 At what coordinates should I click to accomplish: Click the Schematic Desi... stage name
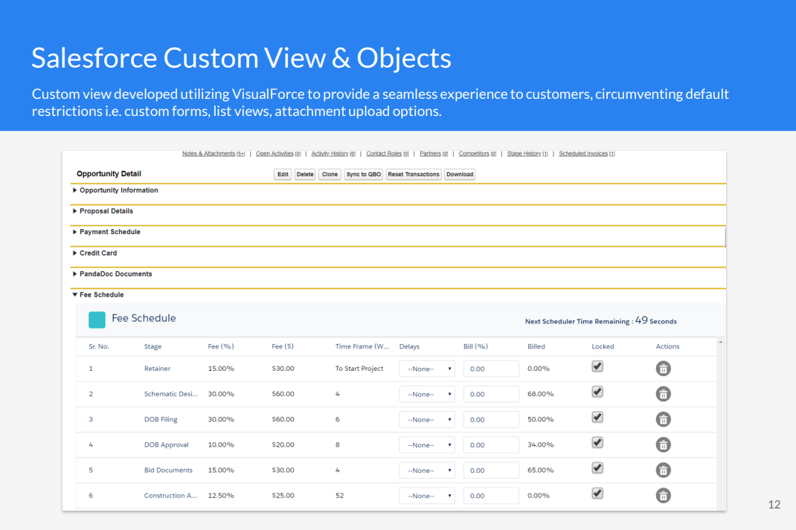tap(171, 394)
